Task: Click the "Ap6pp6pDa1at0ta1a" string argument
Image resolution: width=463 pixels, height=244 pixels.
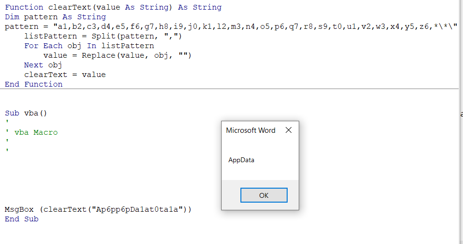Action: tap(135, 209)
